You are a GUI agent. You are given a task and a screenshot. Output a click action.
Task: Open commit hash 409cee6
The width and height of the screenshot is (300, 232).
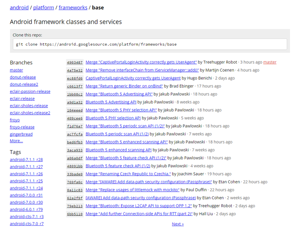pos(75,118)
